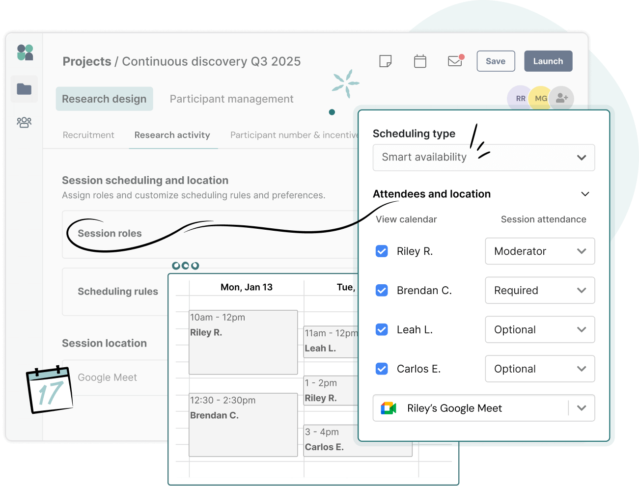Screen dimensions: 639x486
Task: Change Riley R.'s Moderator attendance dropdown
Action: tap(540, 251)
